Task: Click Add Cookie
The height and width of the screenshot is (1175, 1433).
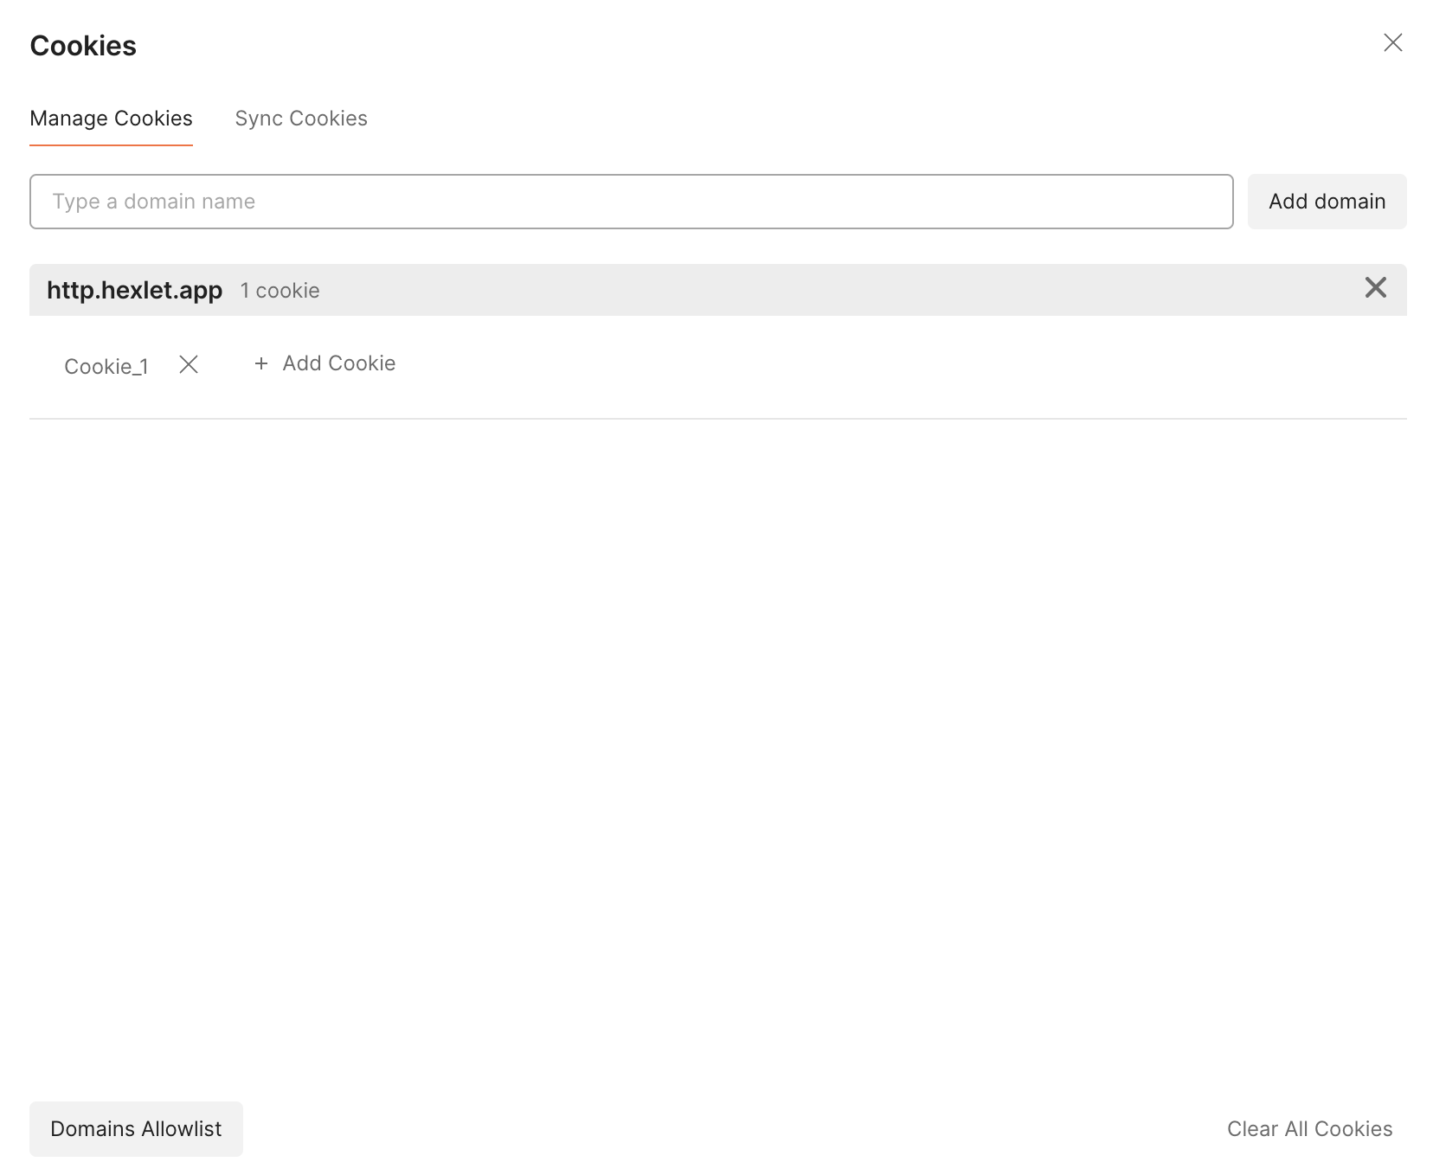Action: coord(338,363)
